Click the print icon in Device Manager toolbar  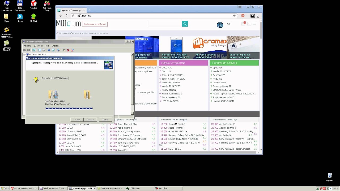(44, 50)
